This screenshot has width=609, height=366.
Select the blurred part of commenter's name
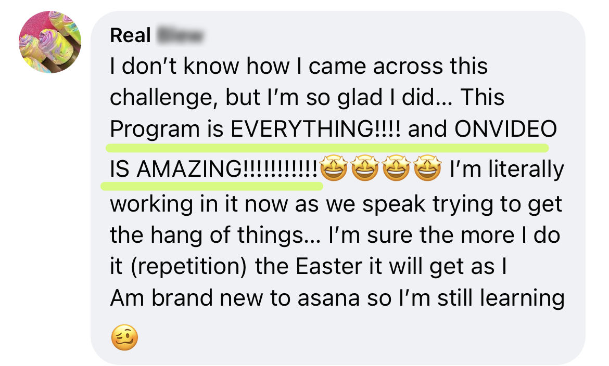coord(180,36)
